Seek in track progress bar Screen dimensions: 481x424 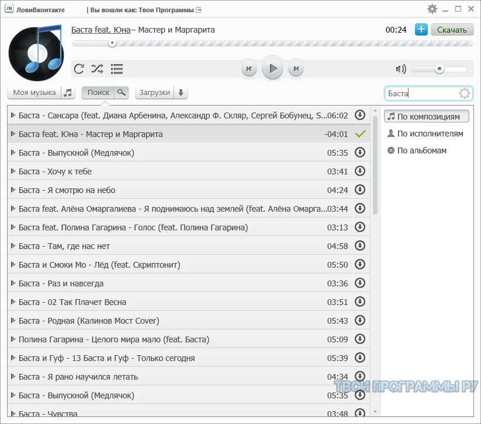pos(272,44)
